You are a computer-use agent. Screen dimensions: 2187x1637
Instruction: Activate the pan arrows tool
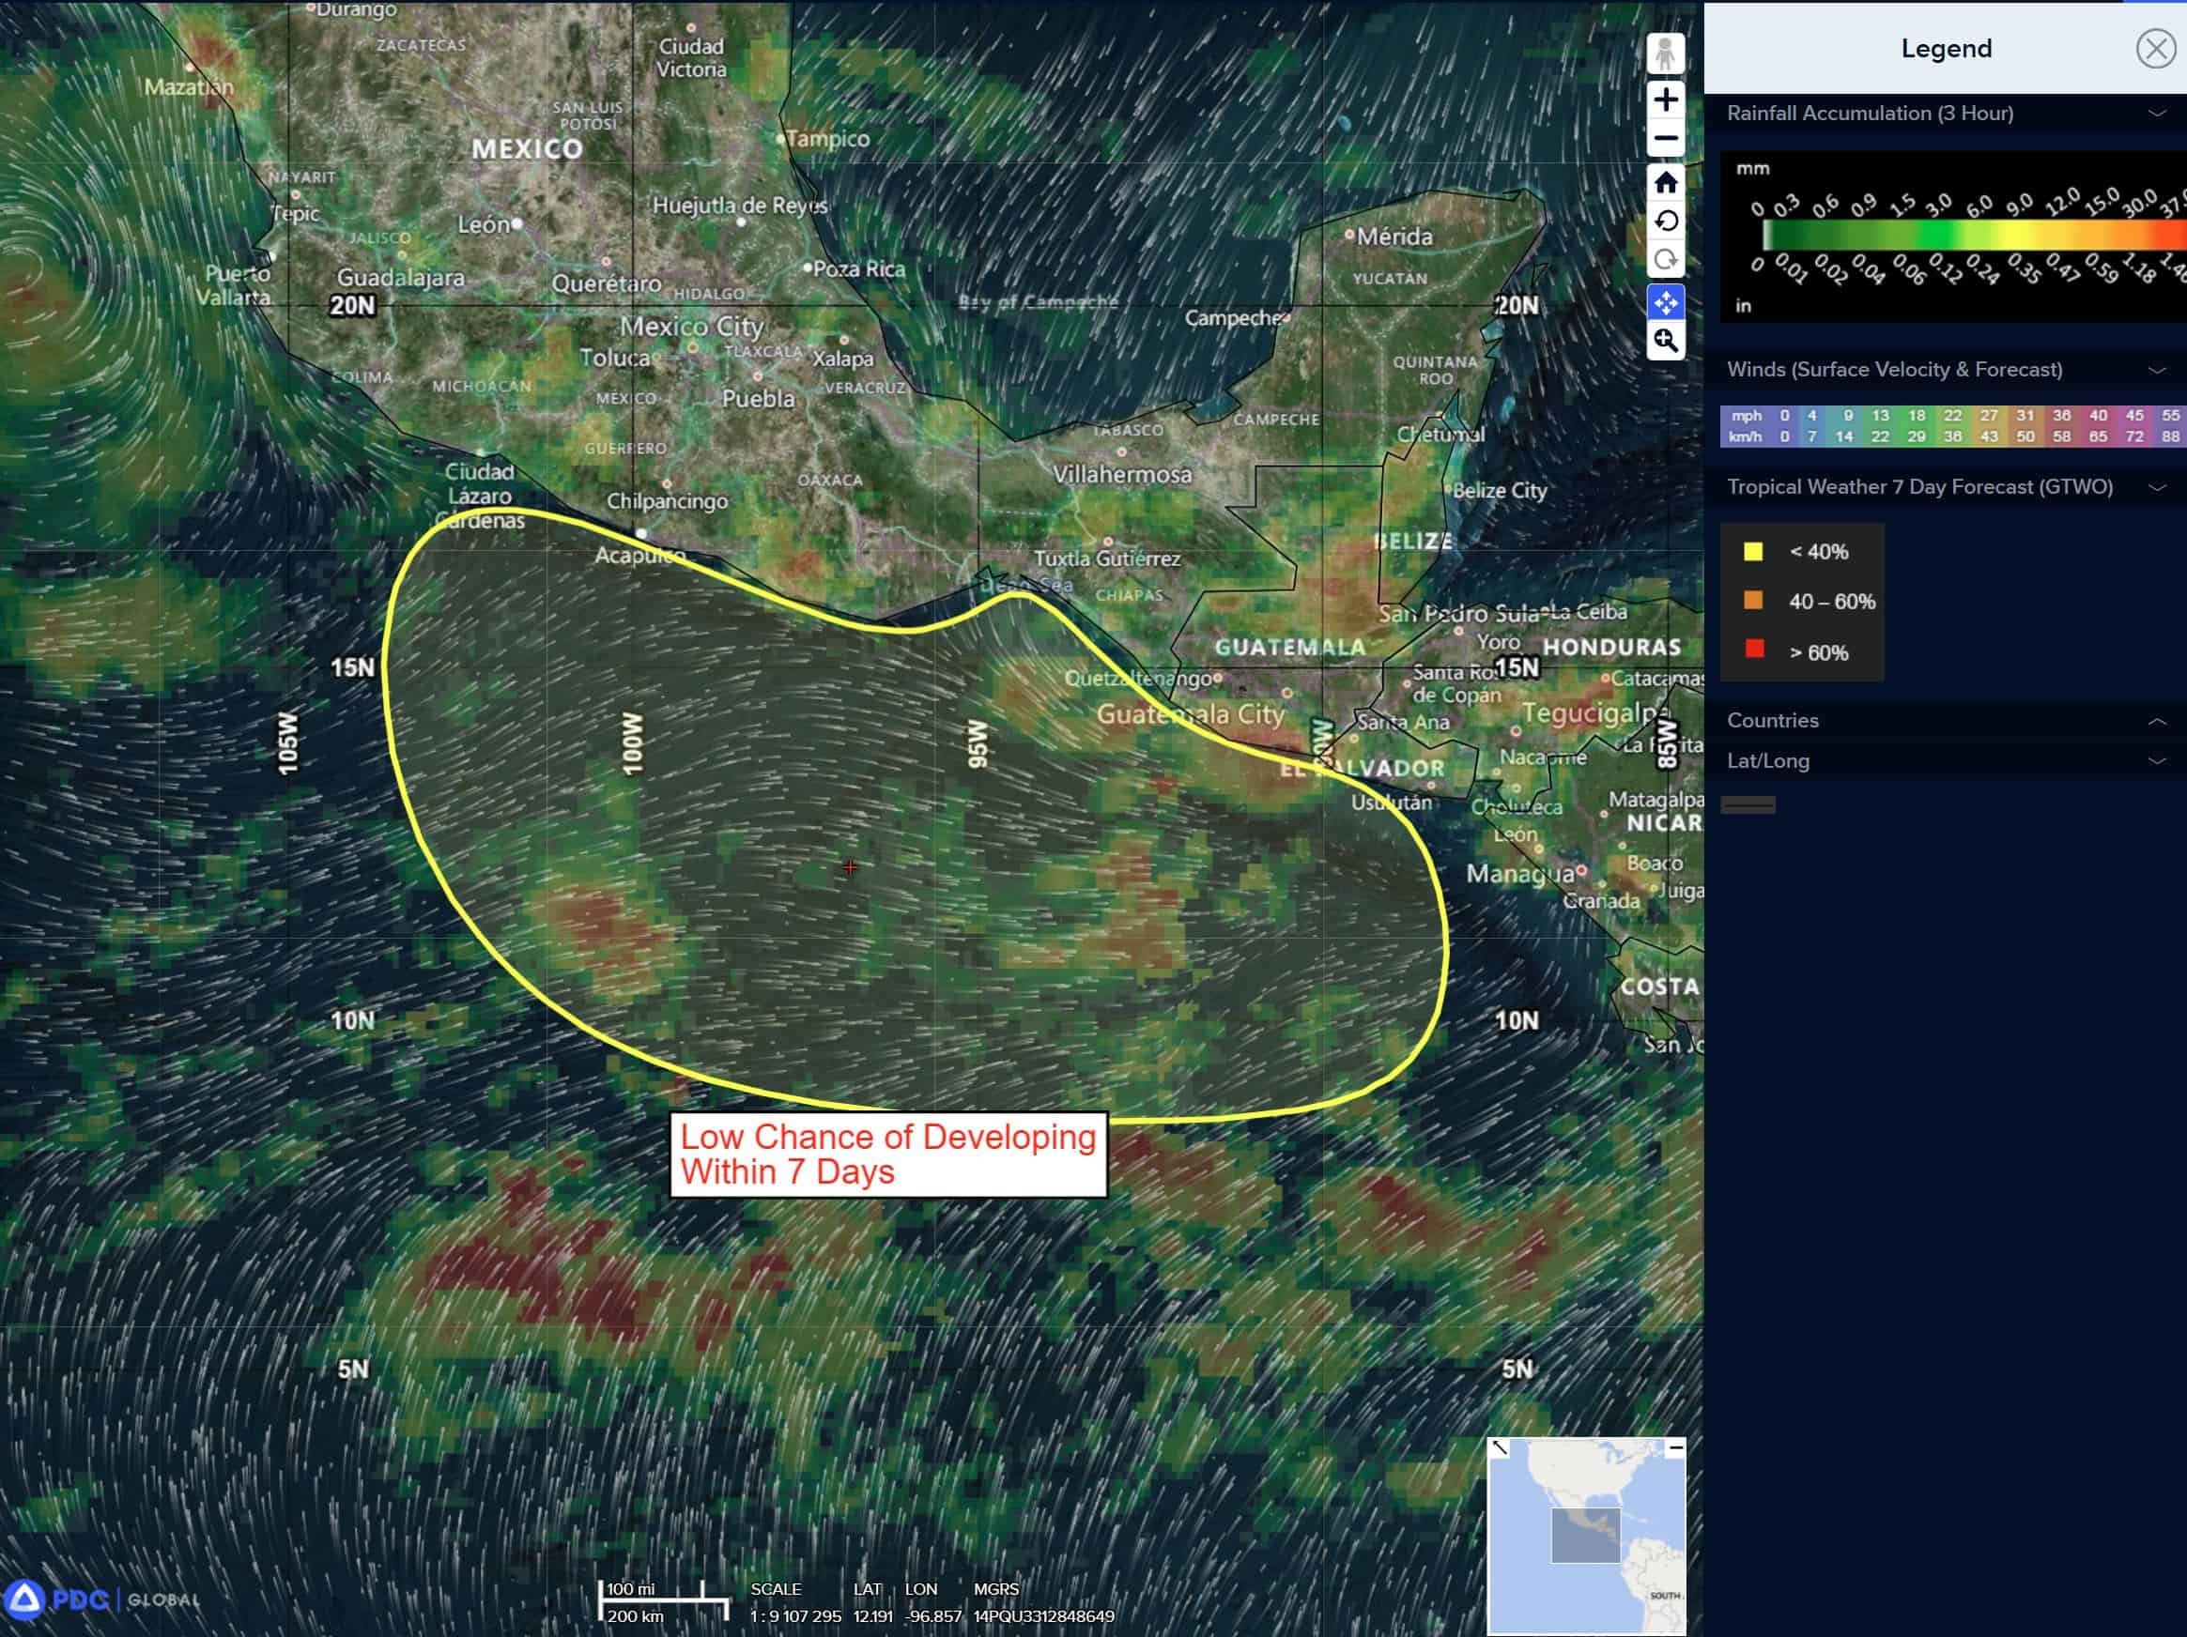click(x=1665, y=301)
